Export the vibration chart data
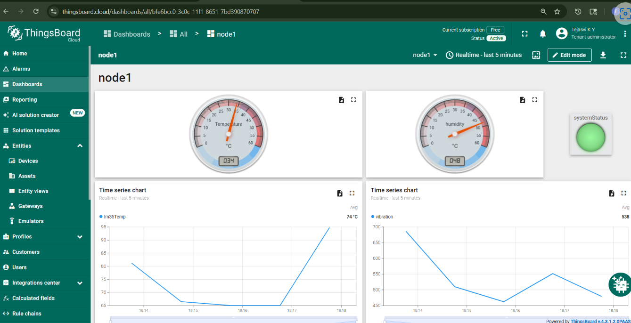Viewport: 631px width, 323px height. (x=612, y=193)
